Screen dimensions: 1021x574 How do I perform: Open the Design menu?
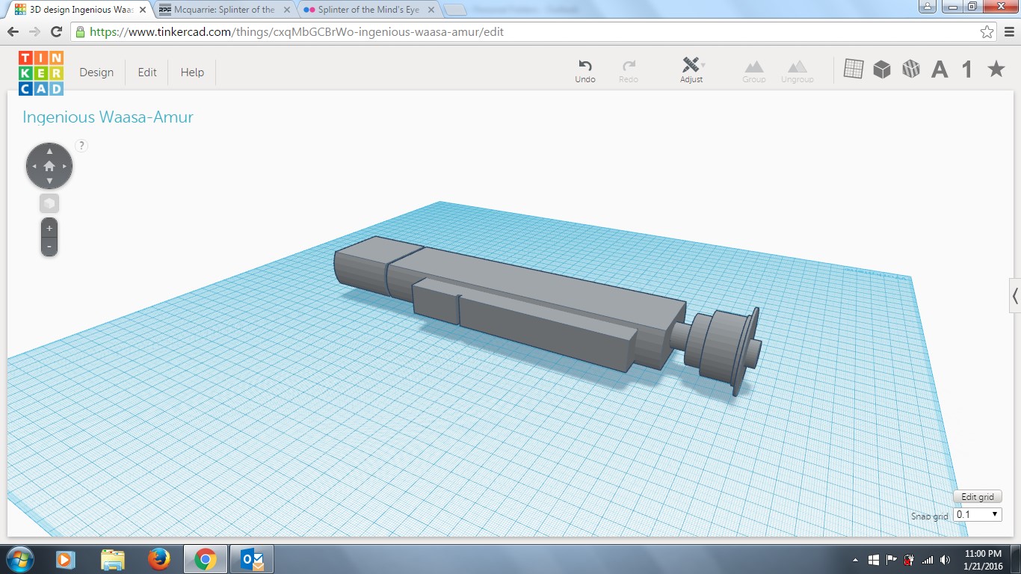[96, 72]
